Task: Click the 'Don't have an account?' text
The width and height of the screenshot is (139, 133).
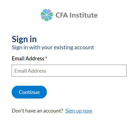Action: point(38,111)
